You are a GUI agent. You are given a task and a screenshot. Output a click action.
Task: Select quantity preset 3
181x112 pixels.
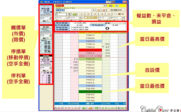[95, 14]
